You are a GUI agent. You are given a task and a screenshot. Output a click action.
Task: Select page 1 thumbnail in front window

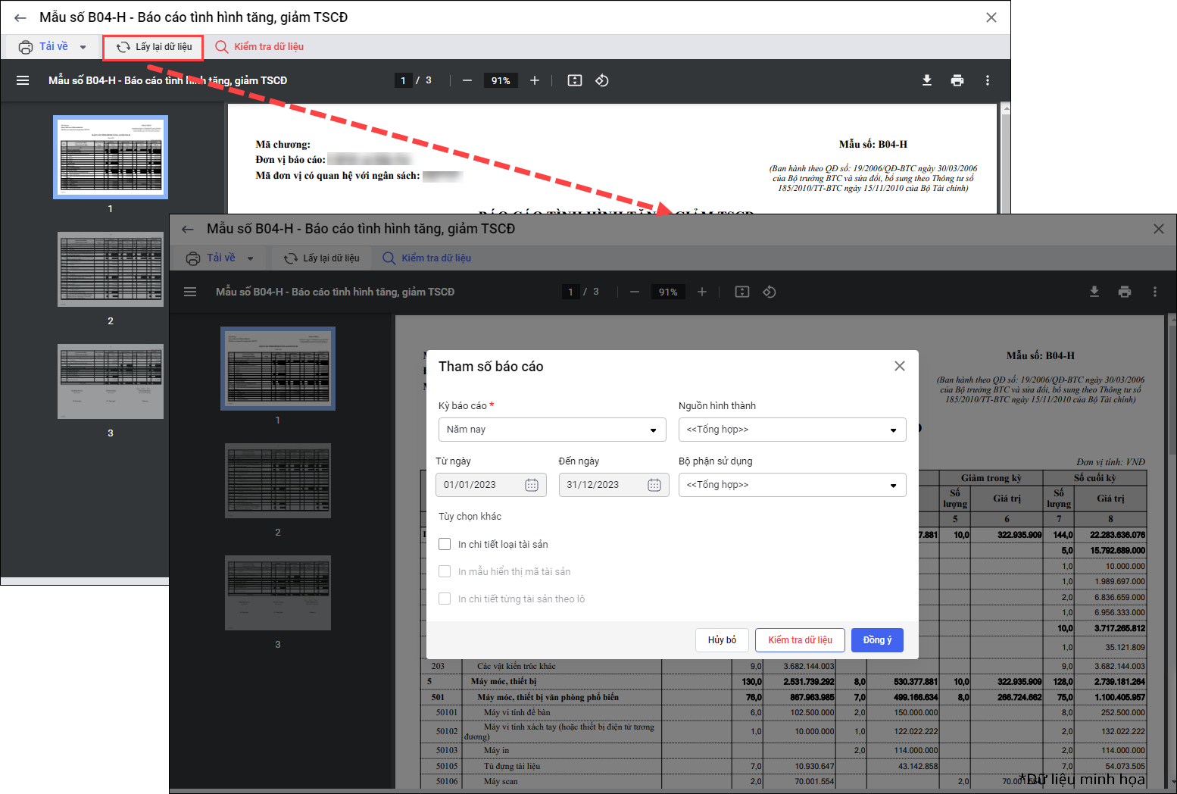[278, 368]
